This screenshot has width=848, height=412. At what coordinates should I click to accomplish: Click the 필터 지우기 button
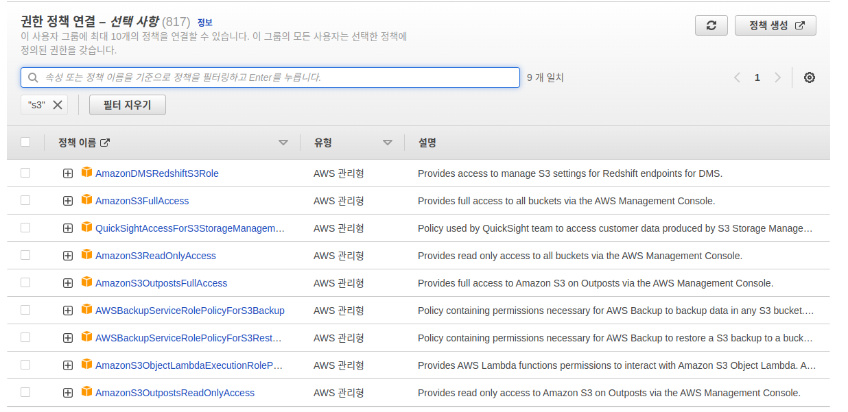click(128, 105)
